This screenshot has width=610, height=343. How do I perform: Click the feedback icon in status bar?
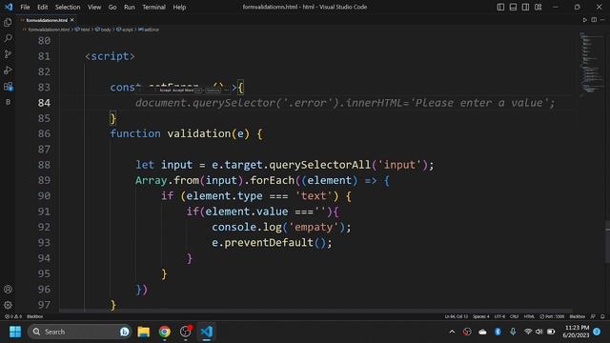(593, 316)
